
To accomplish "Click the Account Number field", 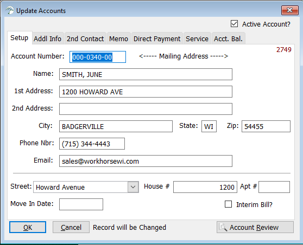I will pyautogui.click(x=98, y=57).
